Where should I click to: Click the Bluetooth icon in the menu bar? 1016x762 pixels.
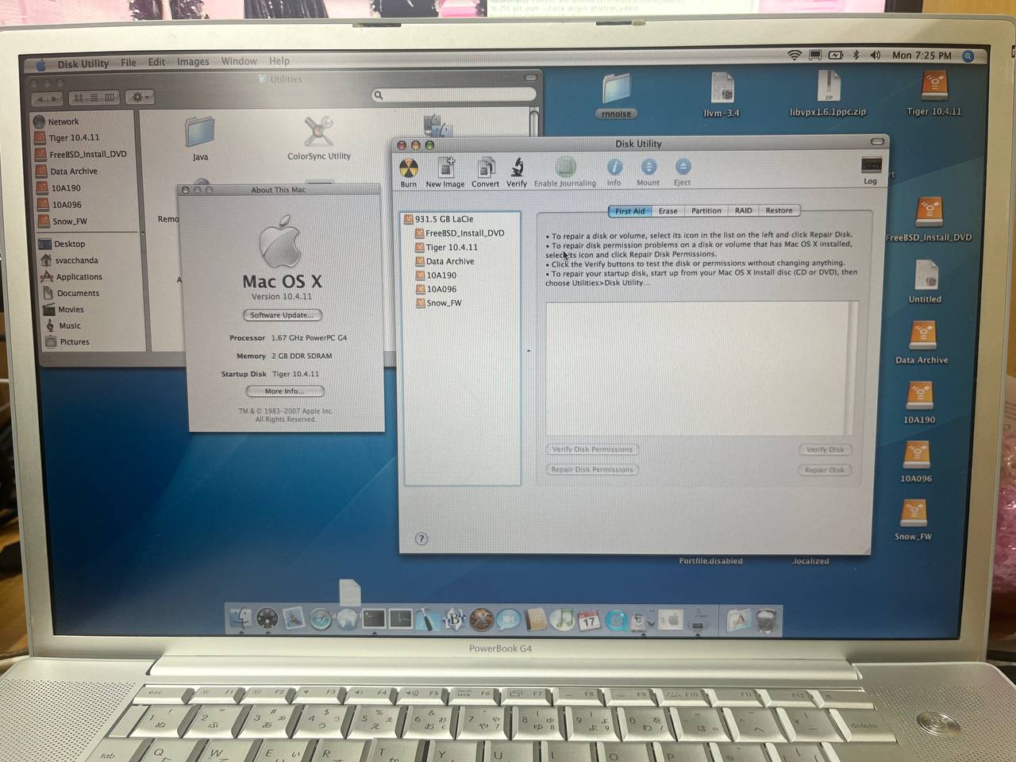[856, 55]
